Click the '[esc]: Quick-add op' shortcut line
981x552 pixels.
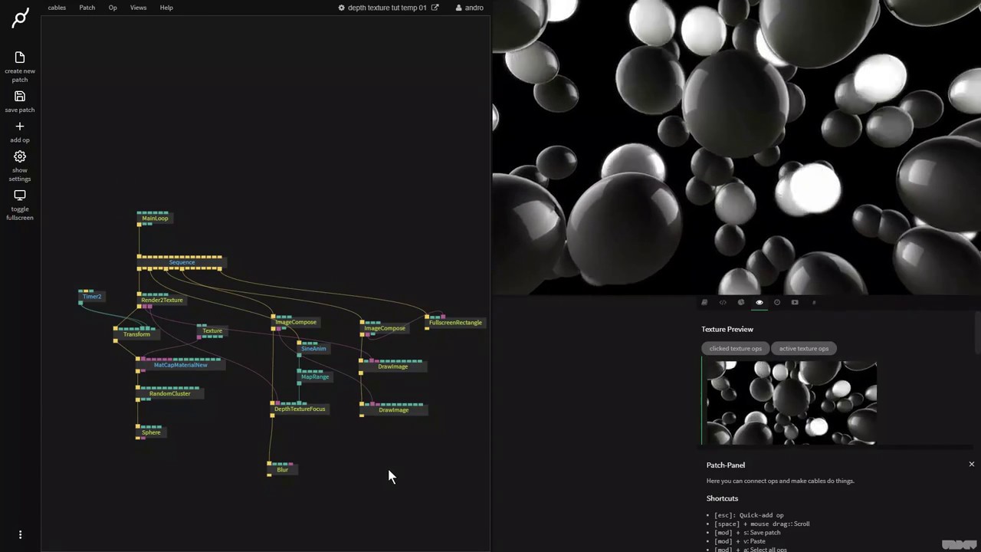(x=749, y=515)
